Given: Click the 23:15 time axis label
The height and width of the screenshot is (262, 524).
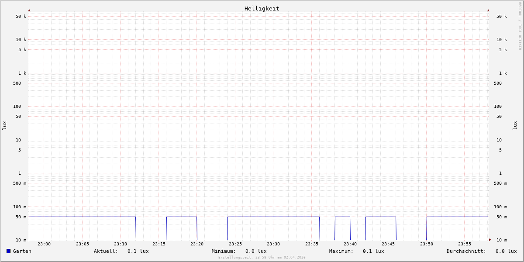Looking at the screenshot, I should coord(159,244).
